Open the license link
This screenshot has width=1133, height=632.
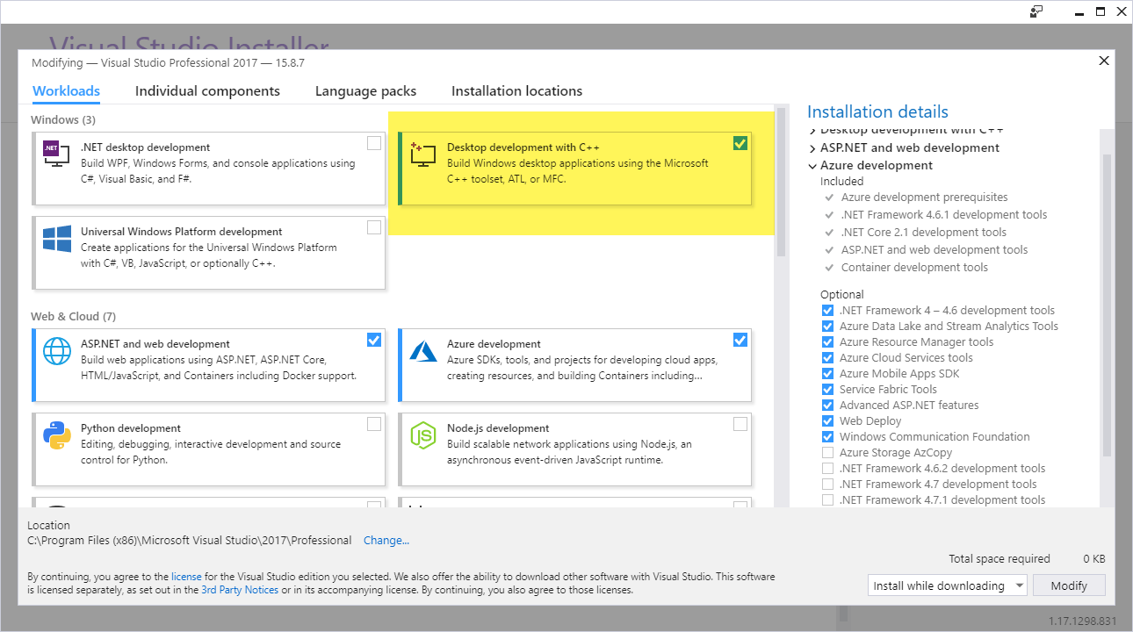click(x=186, y=577)
